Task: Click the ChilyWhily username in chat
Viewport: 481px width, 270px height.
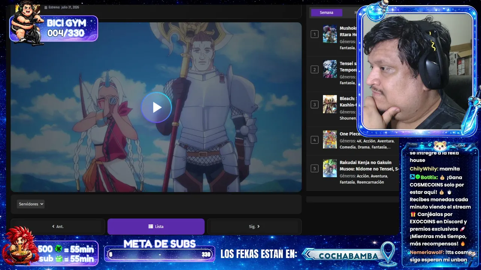Action: 424,169
